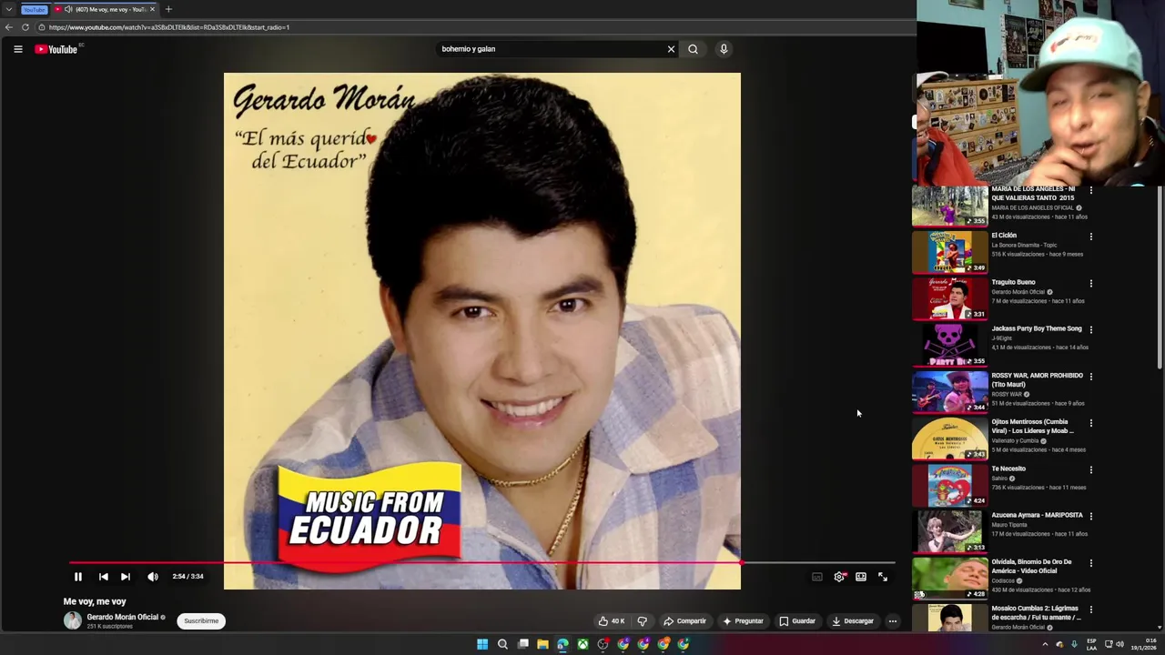Toggle theater mode in the player

(861, 577)
